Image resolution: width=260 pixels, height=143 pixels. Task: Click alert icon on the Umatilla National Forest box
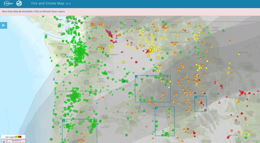click(x=136, y=77)
